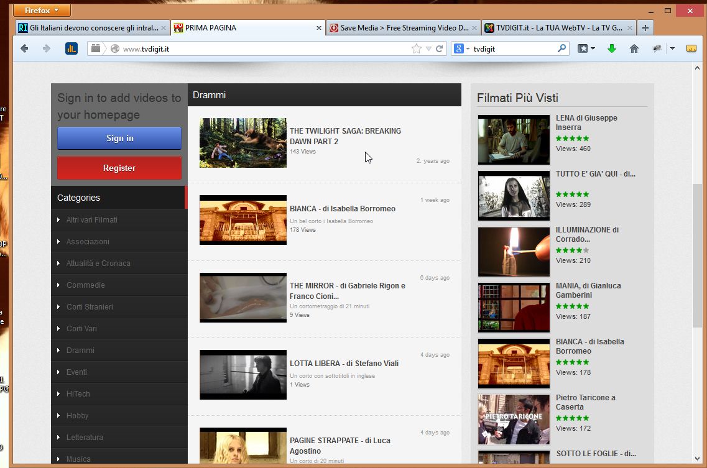This screenshot has height=468, width=707.
Task: Open THE TWILIGHT SAGA: BREAKING DAWN PART 2
Action: pos(345,136)
